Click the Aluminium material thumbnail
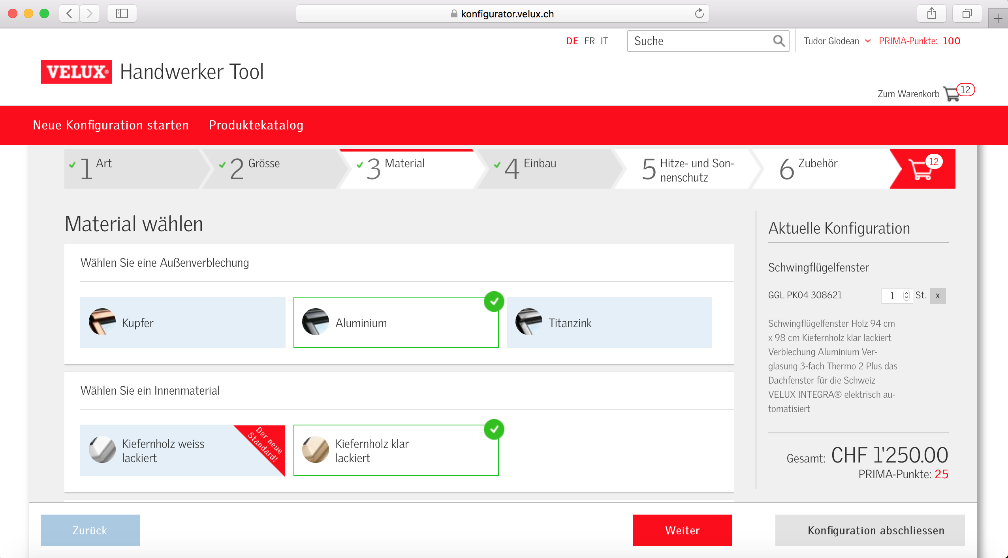 click(316, 322)
